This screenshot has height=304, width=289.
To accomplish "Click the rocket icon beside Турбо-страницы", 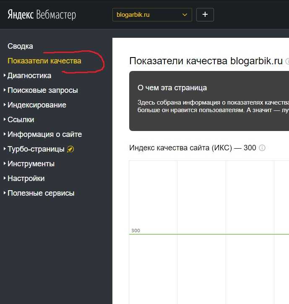I will [x=70, y=149].
